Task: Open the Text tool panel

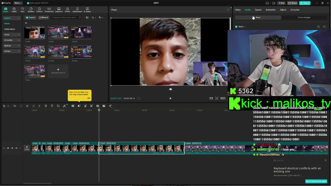Action: (x=22, y=10)
